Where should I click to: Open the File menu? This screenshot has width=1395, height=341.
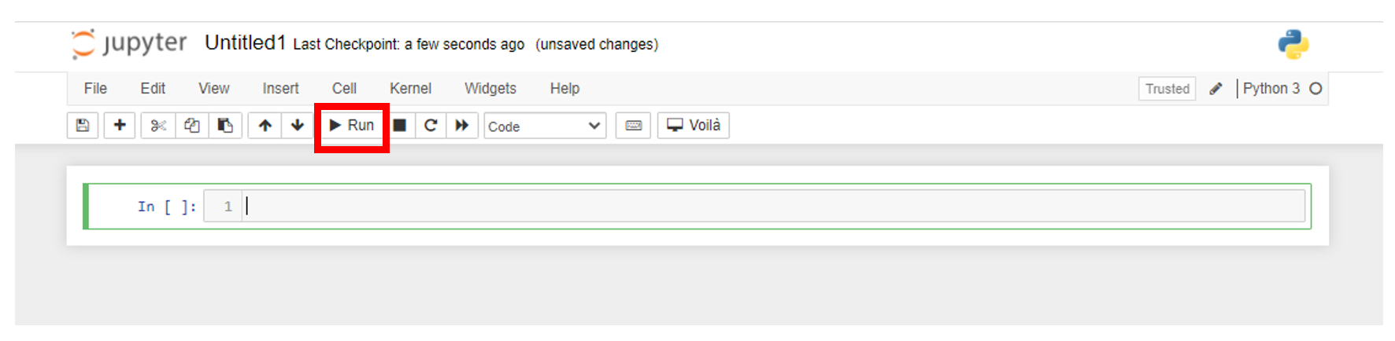pyautogui.click(x=95, y=89)
